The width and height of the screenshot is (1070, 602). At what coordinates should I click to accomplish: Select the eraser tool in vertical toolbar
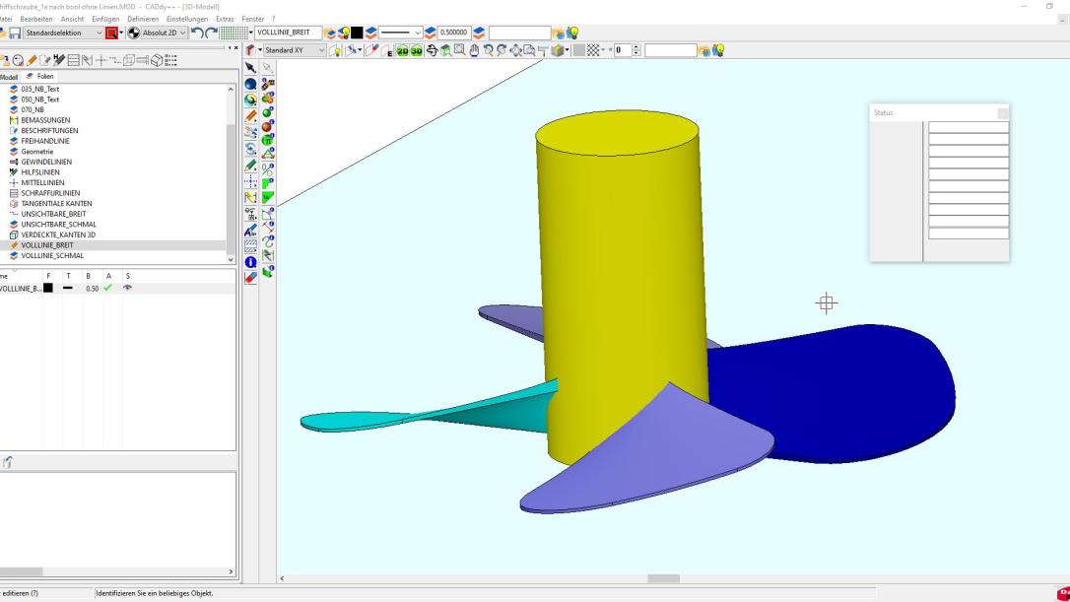pyautogui.click(x=250, y=278)
